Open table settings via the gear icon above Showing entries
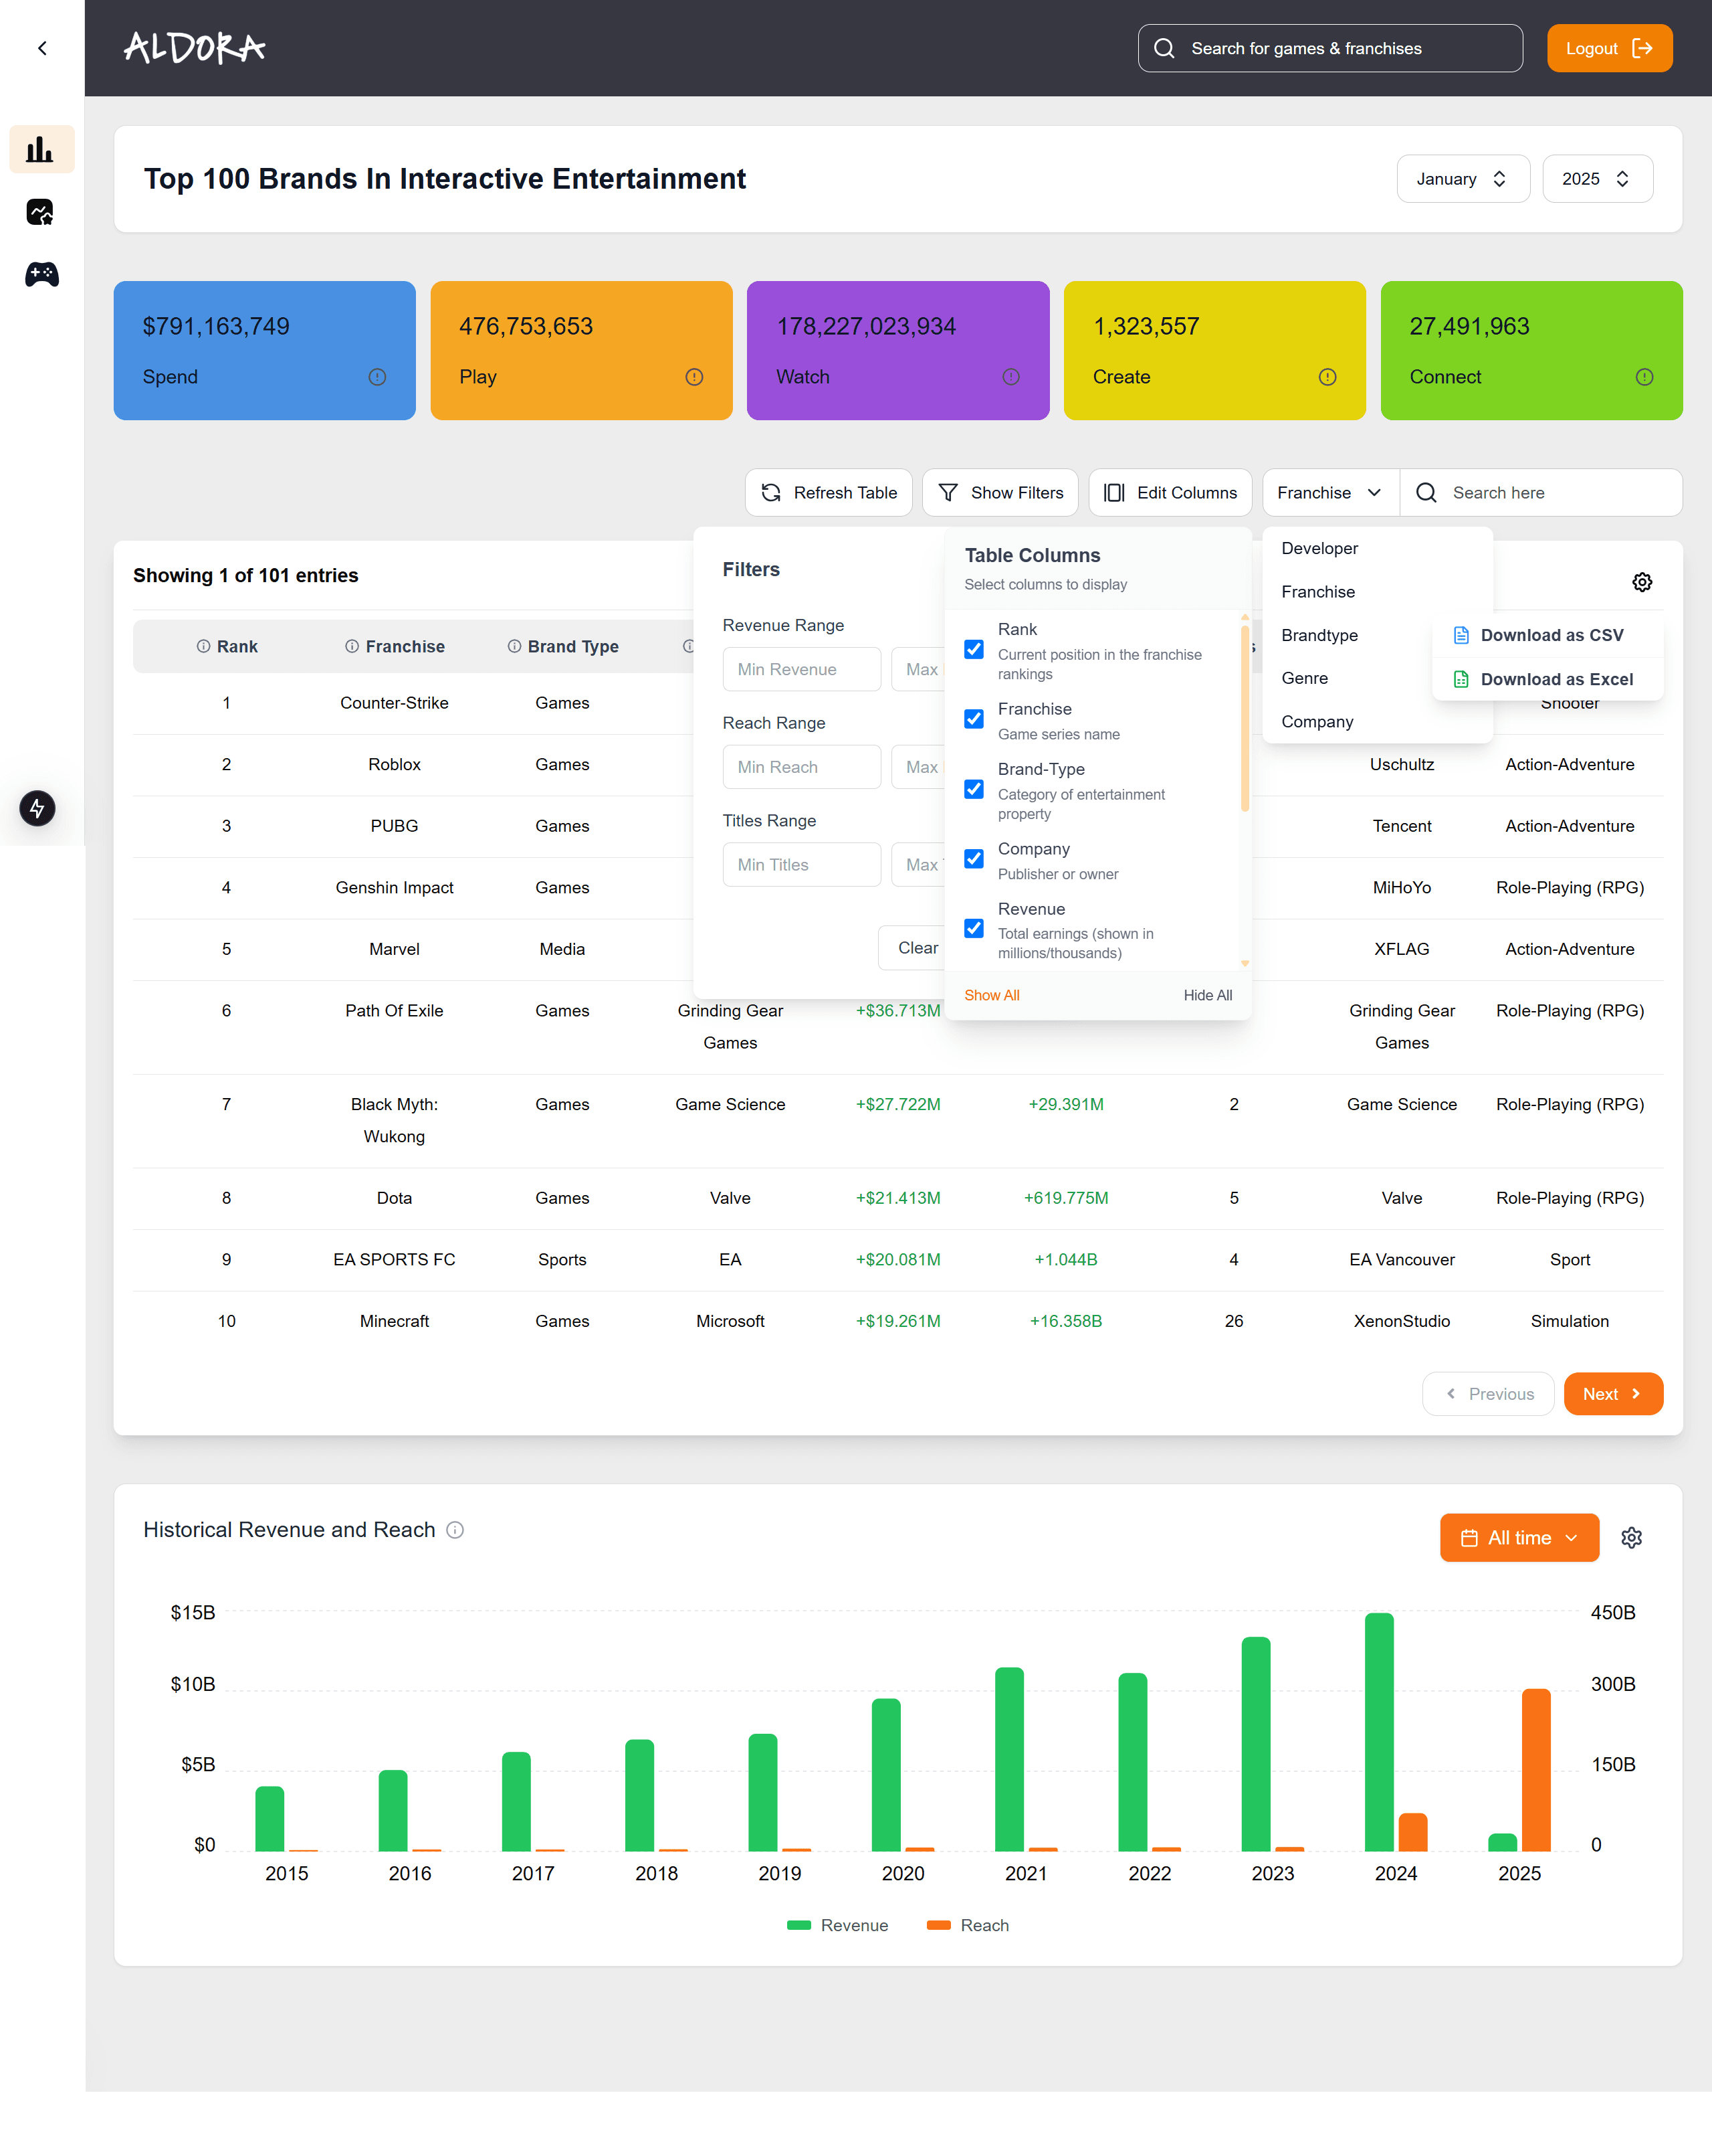Viewport: 1712px width, 2156px height. pos(1642,581)
